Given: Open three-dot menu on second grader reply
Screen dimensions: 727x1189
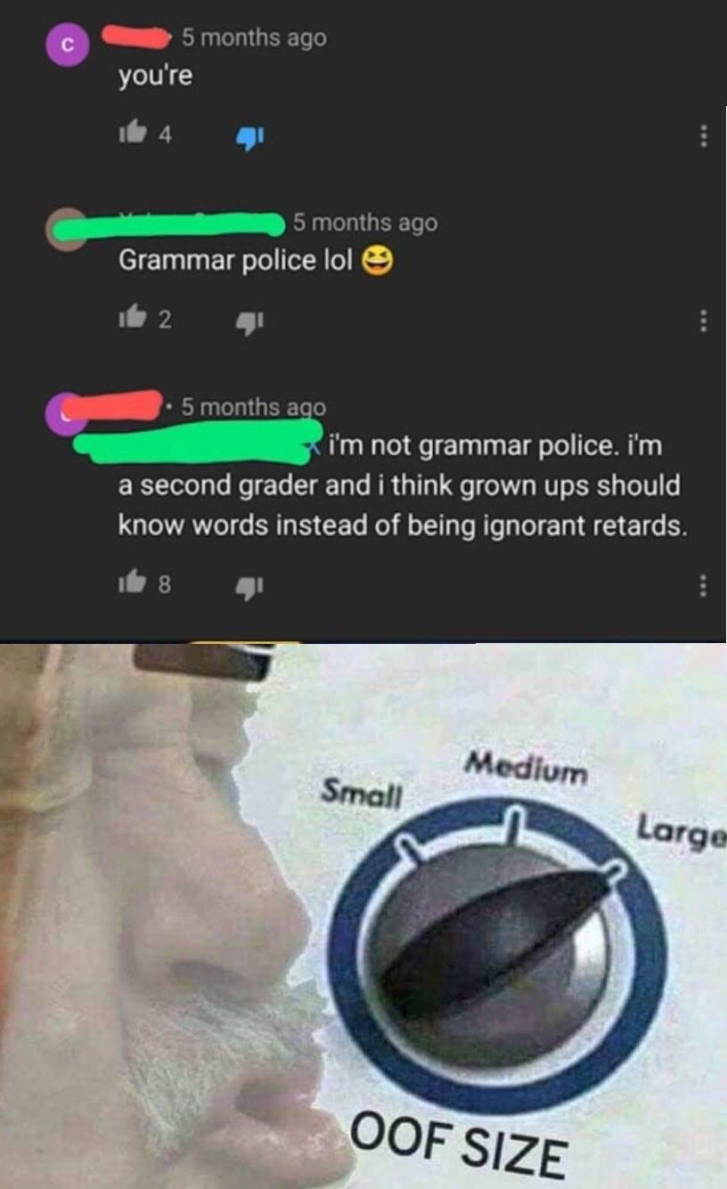Looking at the screenshot, I should [704, 585].
